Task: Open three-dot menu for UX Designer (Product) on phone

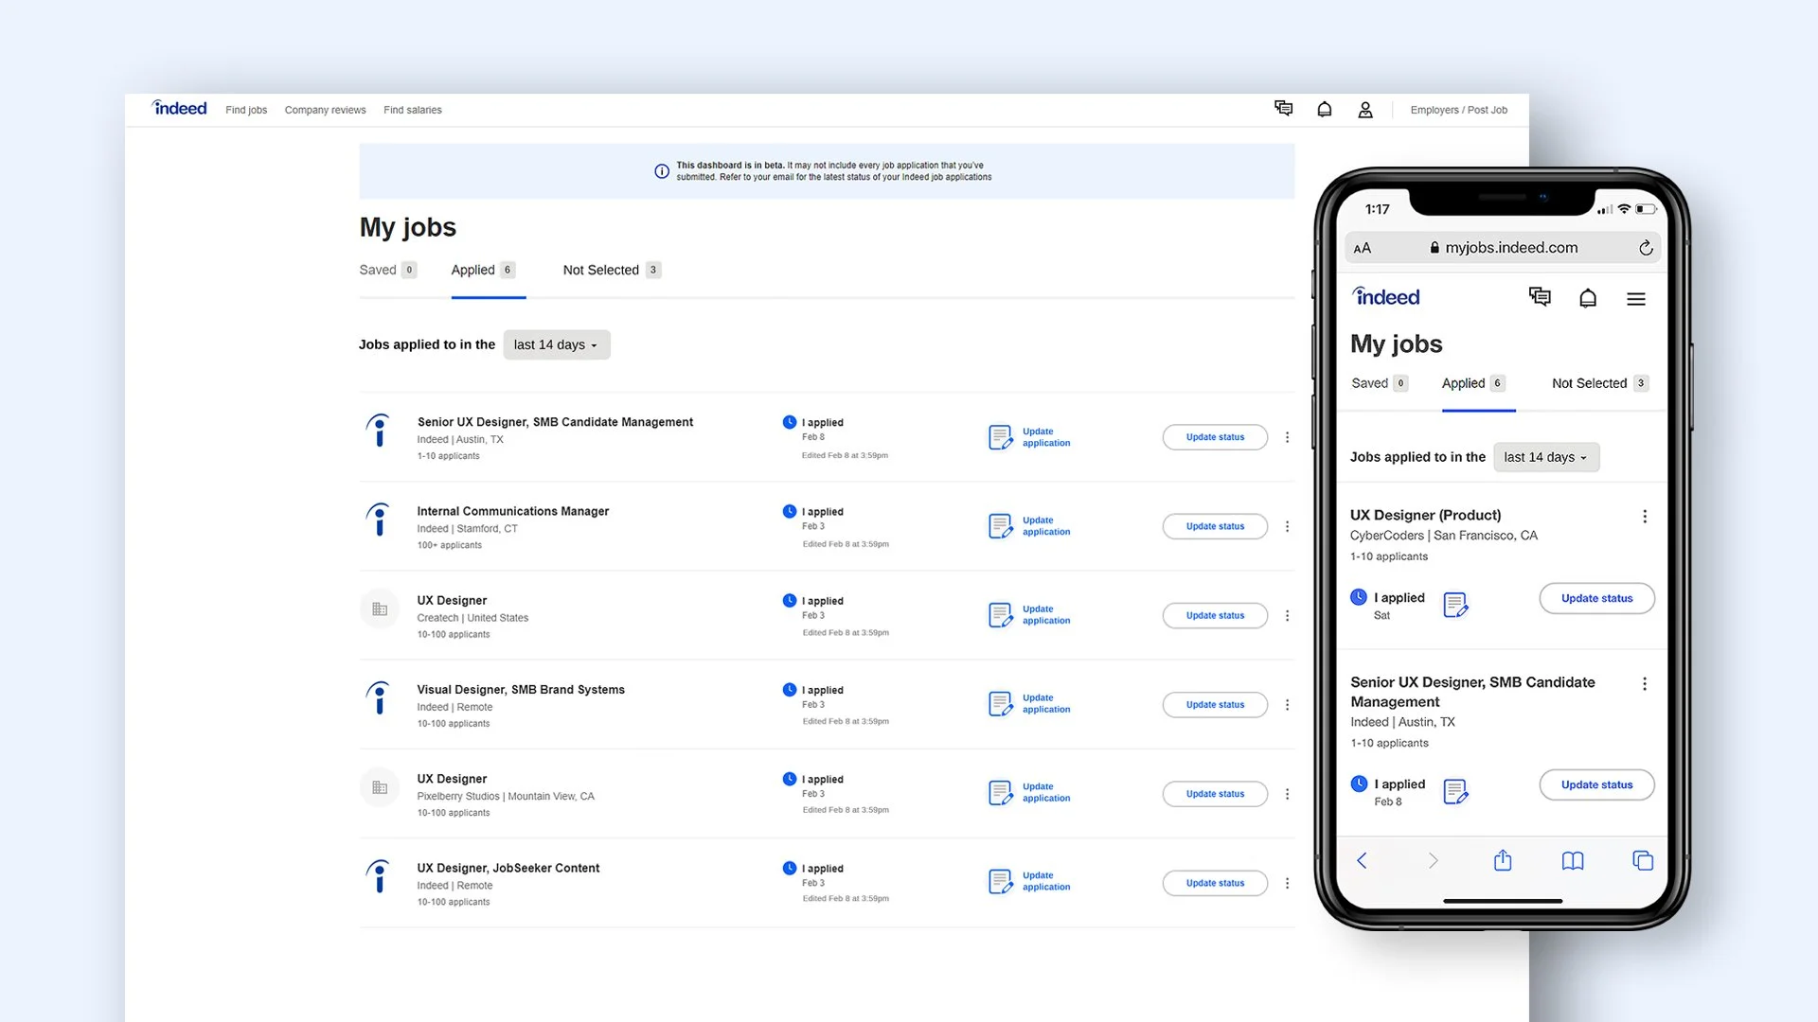Action: click(x=1645, y=517)
